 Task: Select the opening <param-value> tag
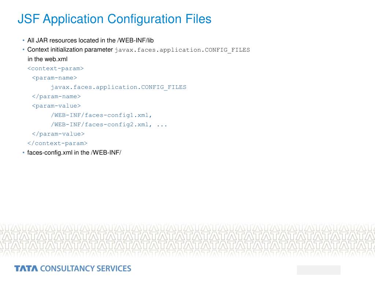tap(56, 106)
